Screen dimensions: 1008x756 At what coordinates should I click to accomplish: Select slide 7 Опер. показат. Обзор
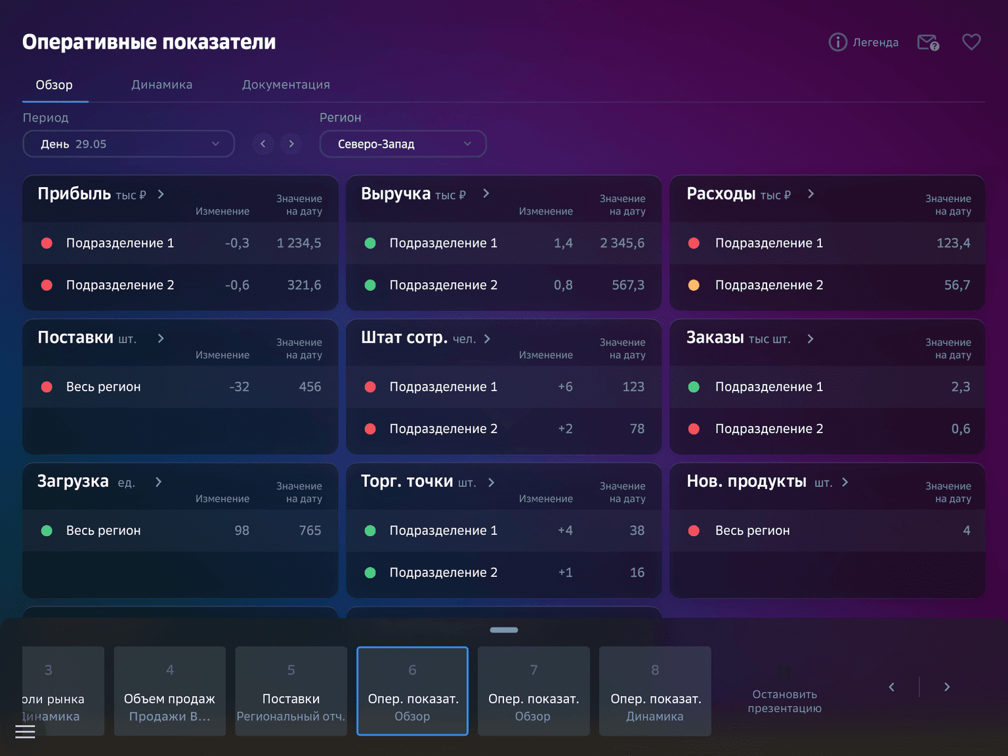click(x=534, y=691)
